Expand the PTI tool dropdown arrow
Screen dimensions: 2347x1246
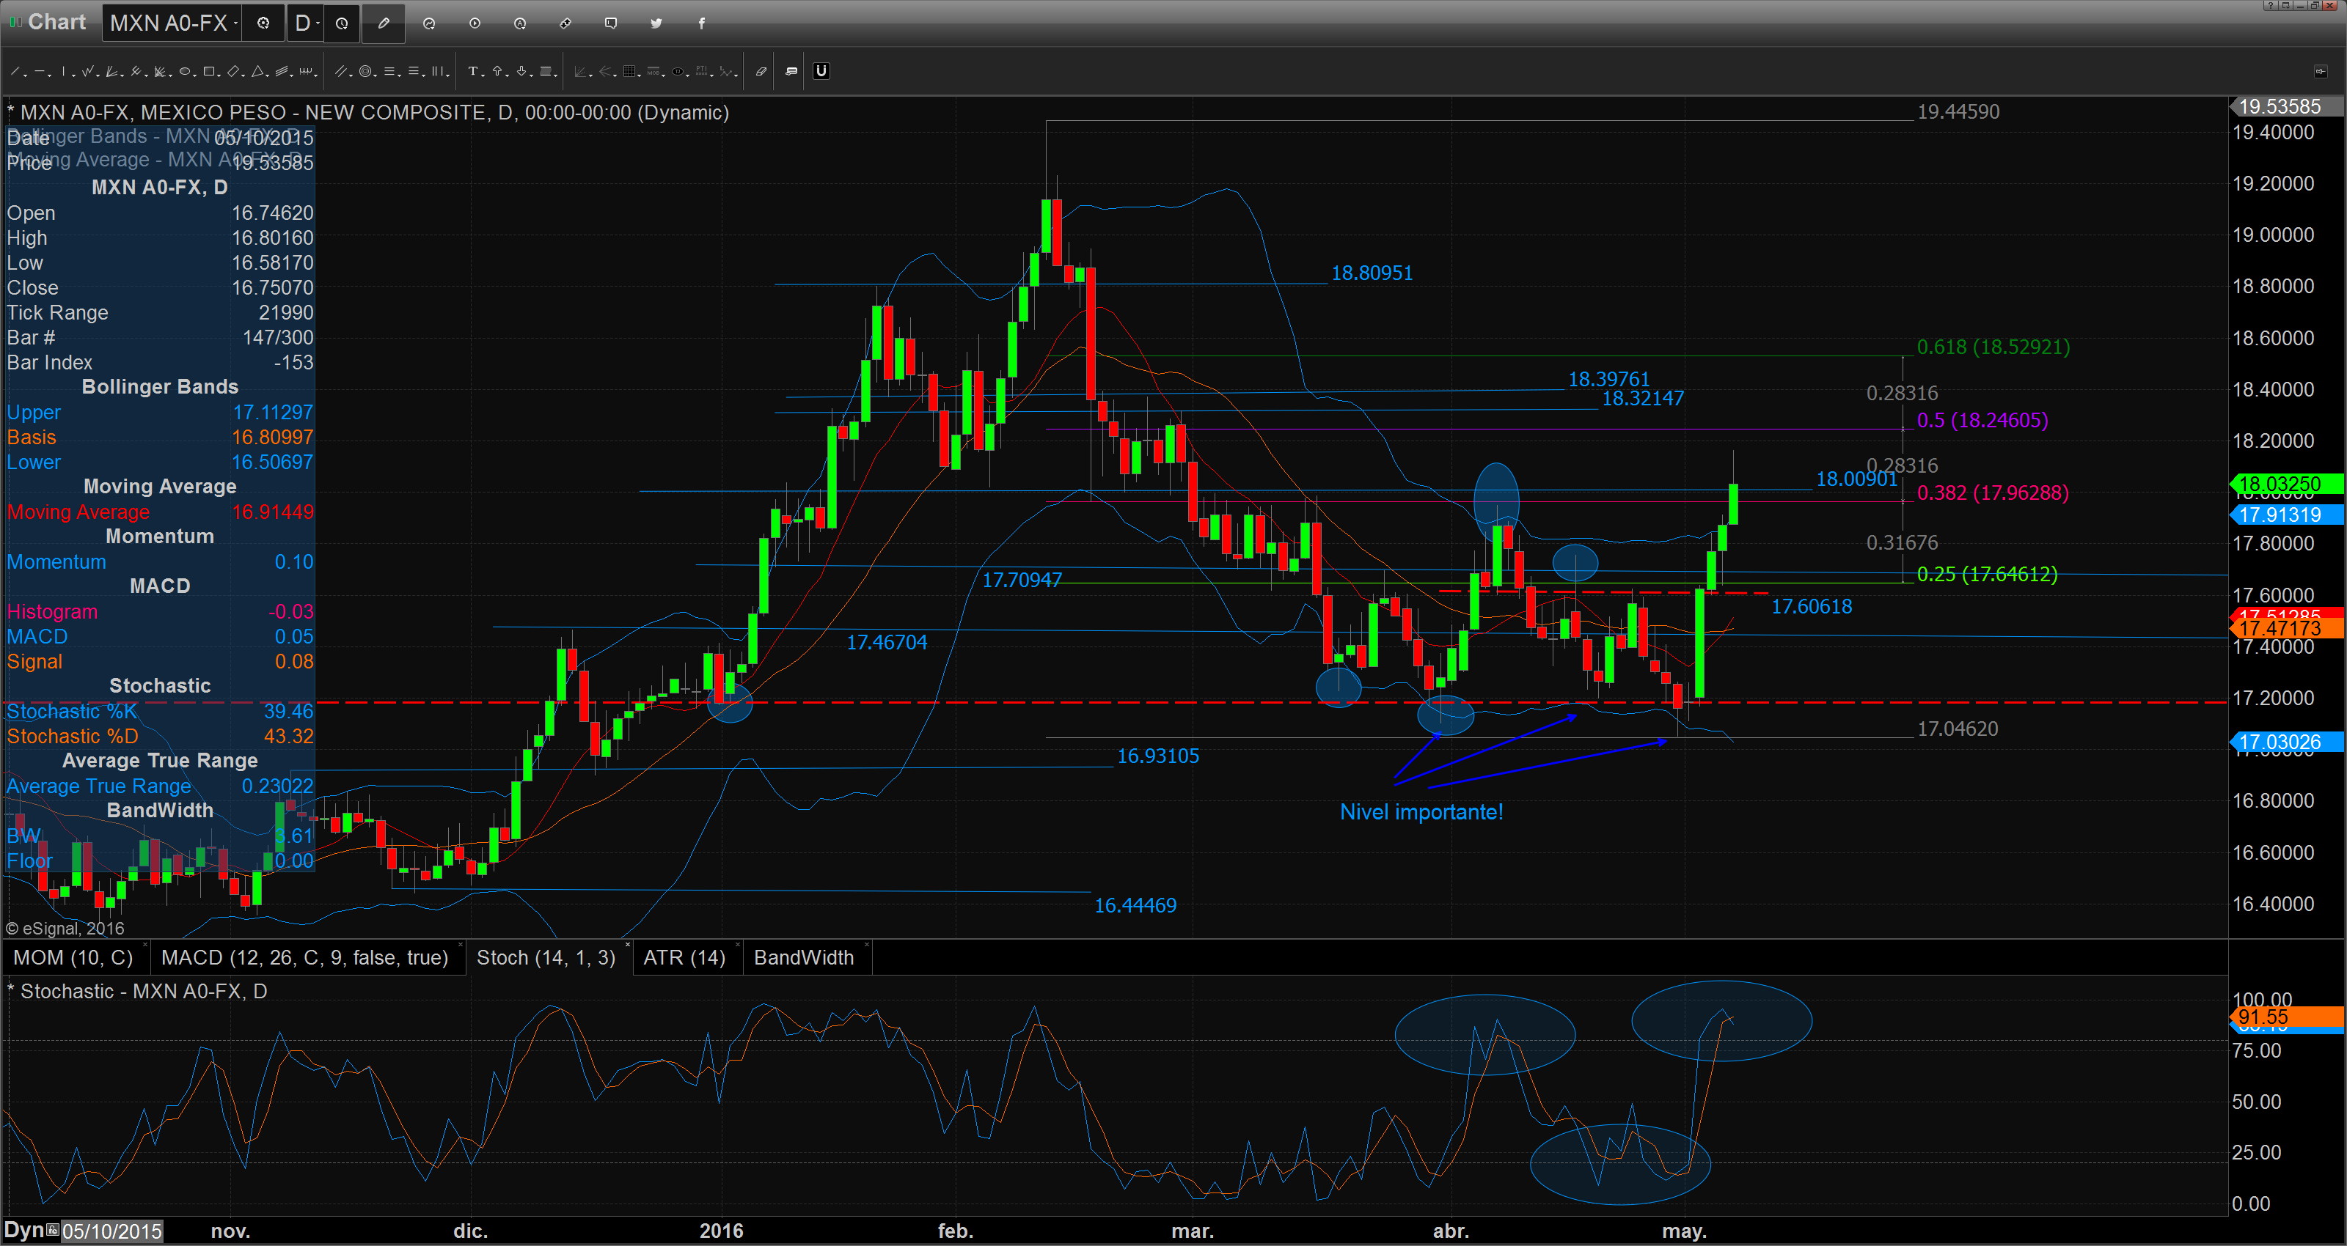pos(712,75)
